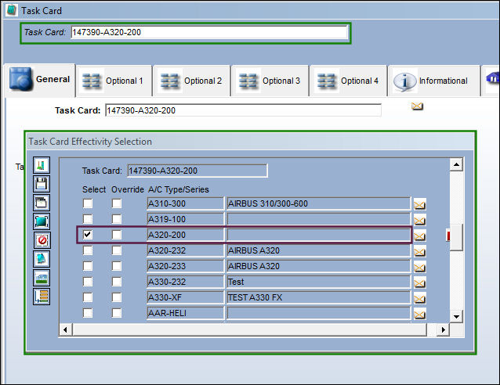
Task: Open the envelope note for A330-XF row
Action: point(419,298)
